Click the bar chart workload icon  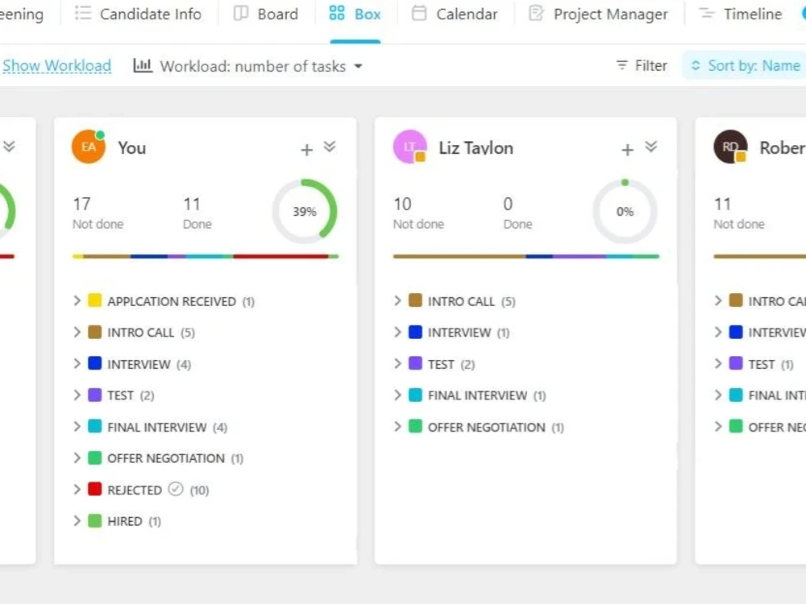pyautogui.click(x=143, y=65)
